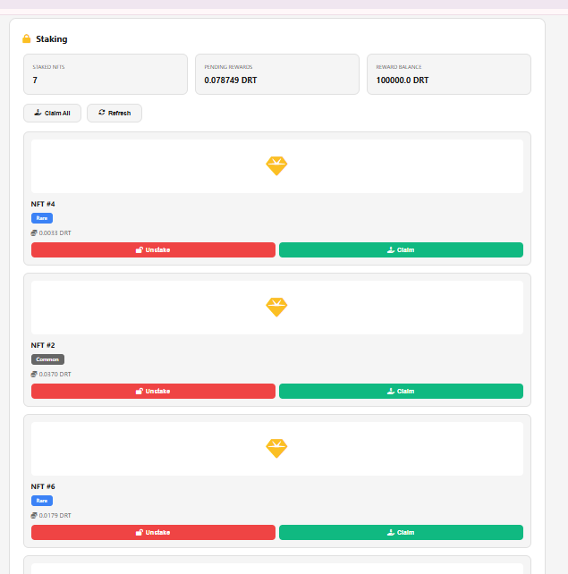Click the Rare badge on NFT #4
Viewport: 568px width, 574px height.
pyautogui.click(x=42, y=218)
